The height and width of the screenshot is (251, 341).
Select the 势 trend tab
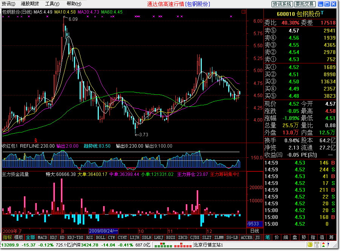point(304,237)
